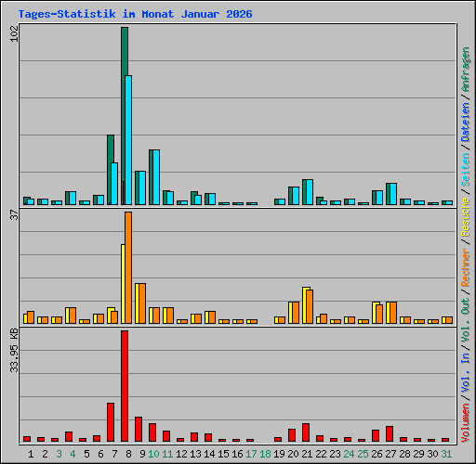This screenshot has height=464, width=476.
Task: Click the "Vol. In" legend label
Action: [x=466, y=373]
